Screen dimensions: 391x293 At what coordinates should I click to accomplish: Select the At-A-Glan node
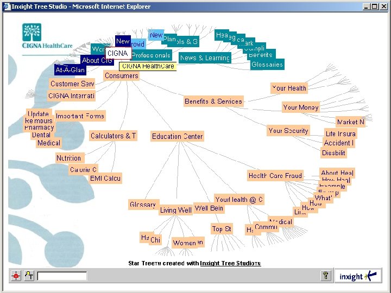[x=70, y=70]
